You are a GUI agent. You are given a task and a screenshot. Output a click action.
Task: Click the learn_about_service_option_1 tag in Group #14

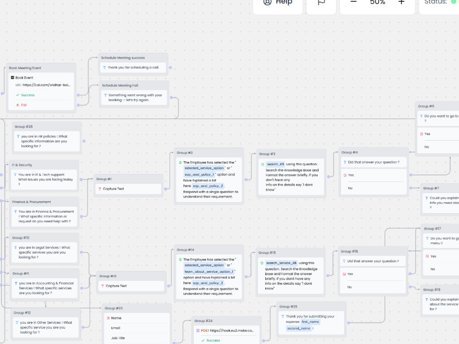(209, 271)
